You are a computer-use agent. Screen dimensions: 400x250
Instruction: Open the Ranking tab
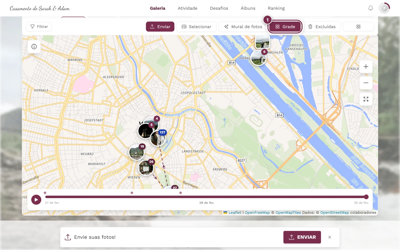[x=276, y=8]
